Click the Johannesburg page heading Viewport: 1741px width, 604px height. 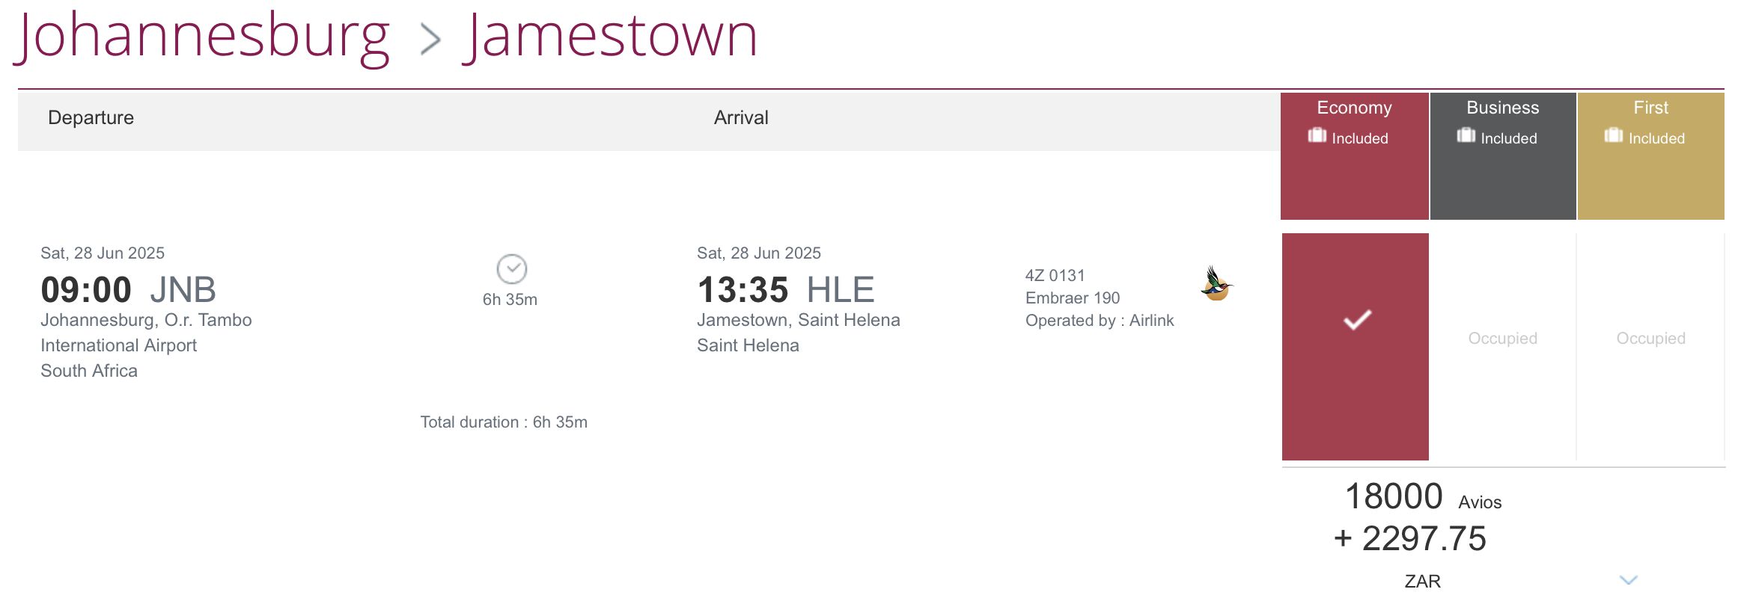pos(202,37)
